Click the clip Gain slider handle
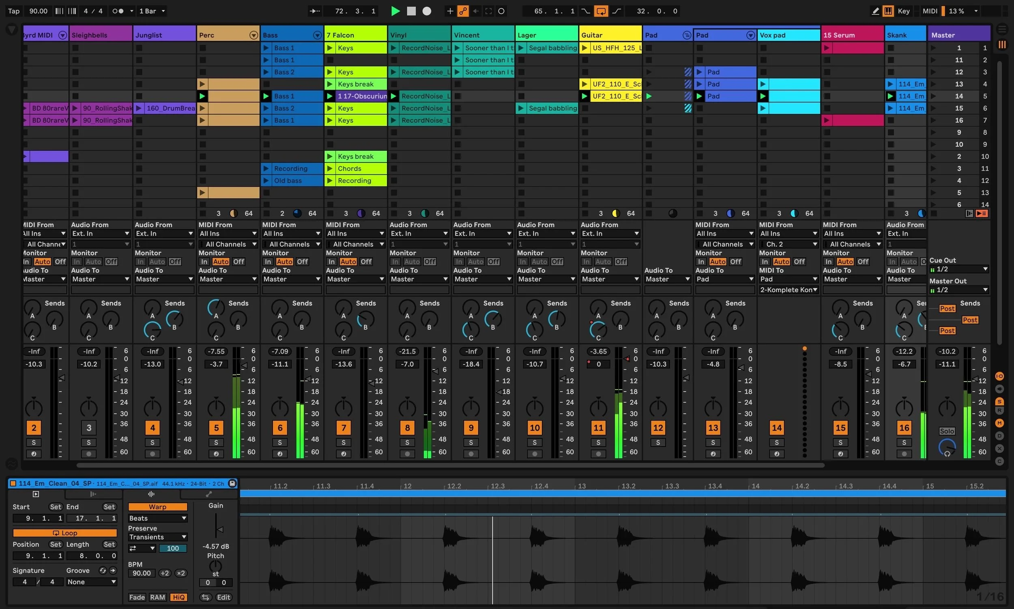Viewport: 1014px width, 609px height. point(219,530)
